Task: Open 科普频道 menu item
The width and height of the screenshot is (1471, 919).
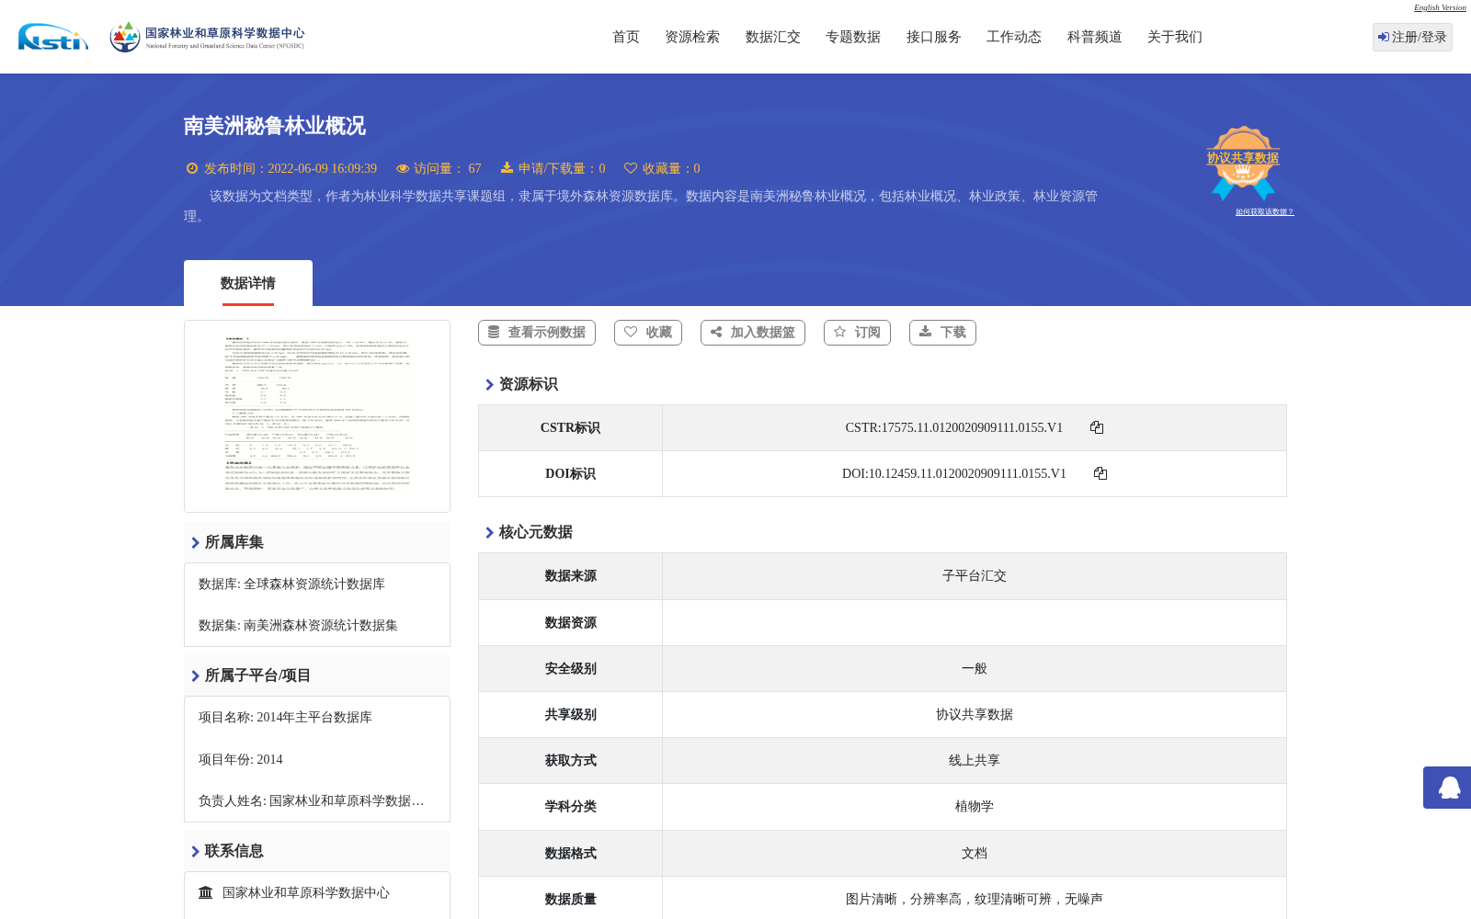Action: coord(1095,37)
